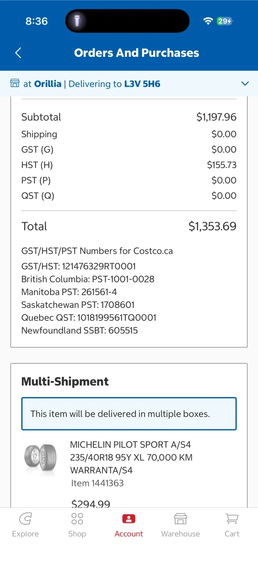Viewport: 258px width, 561px height.
Task: Tap the back arrow icon
Action: pos(18,53)
